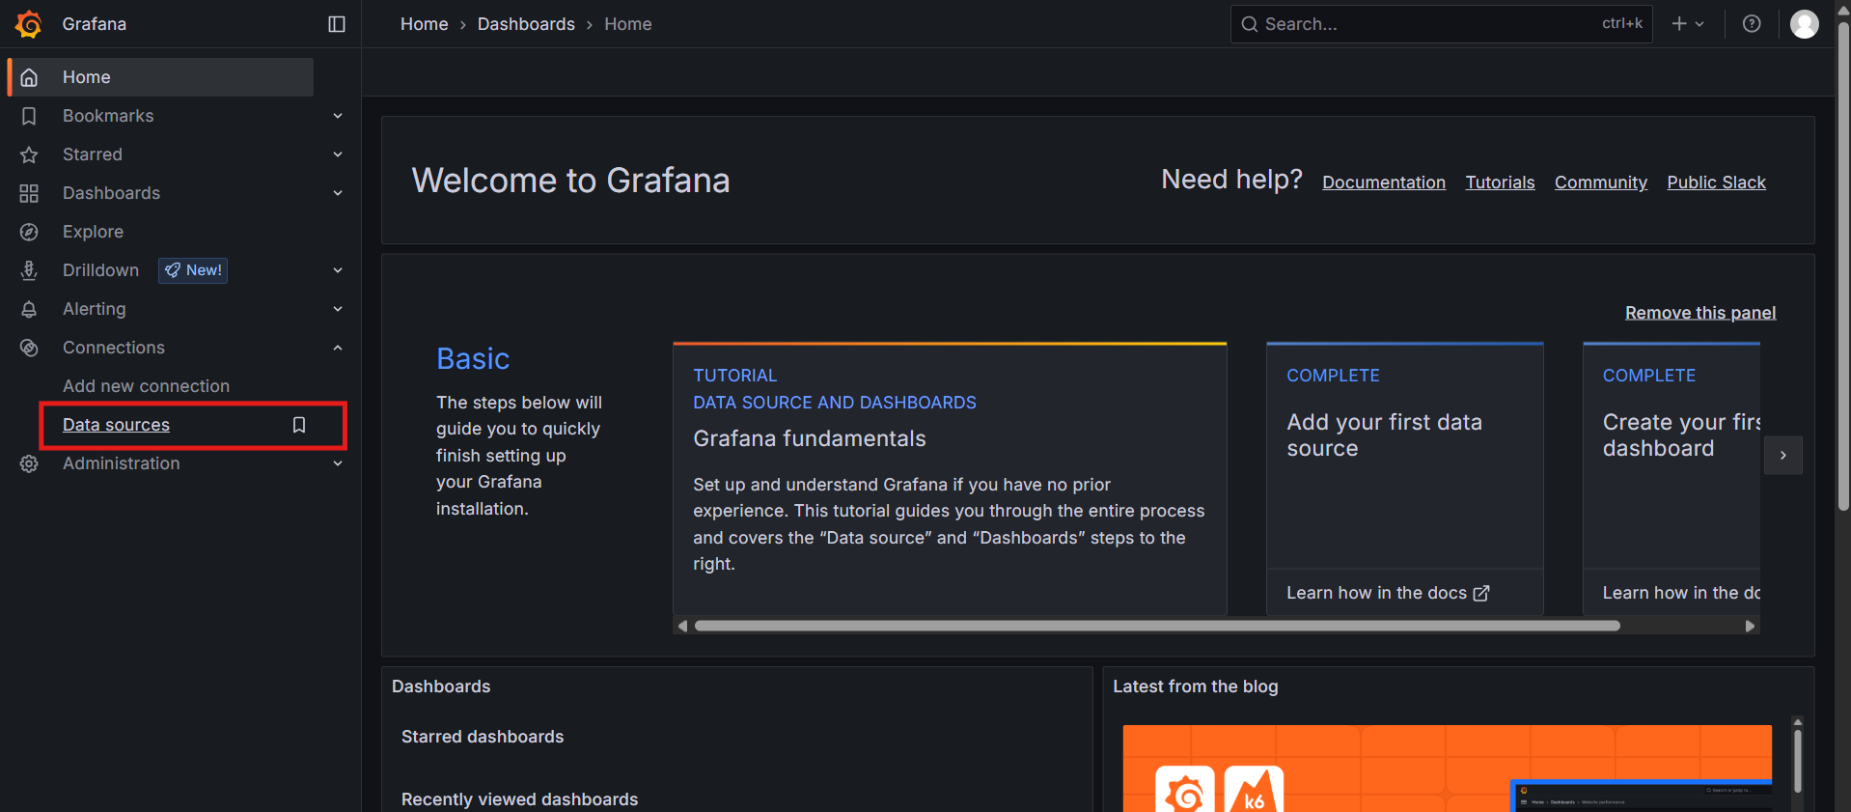The width and height of the screenshot is (1851, 812).
Task: Open Bookmarks menu item
Action: click(x=108, y=116)
